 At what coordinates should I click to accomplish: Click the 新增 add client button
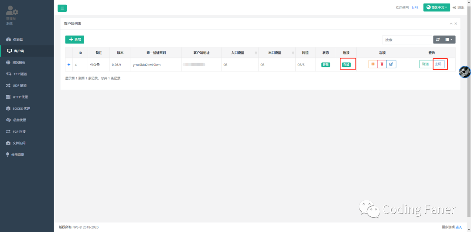(75, 39)
